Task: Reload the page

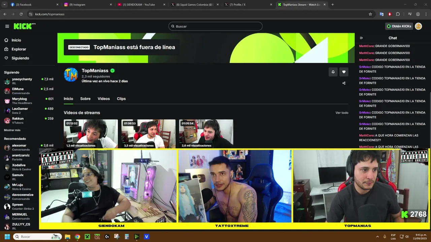Action: pyautogui.click(x=21, y=14)
